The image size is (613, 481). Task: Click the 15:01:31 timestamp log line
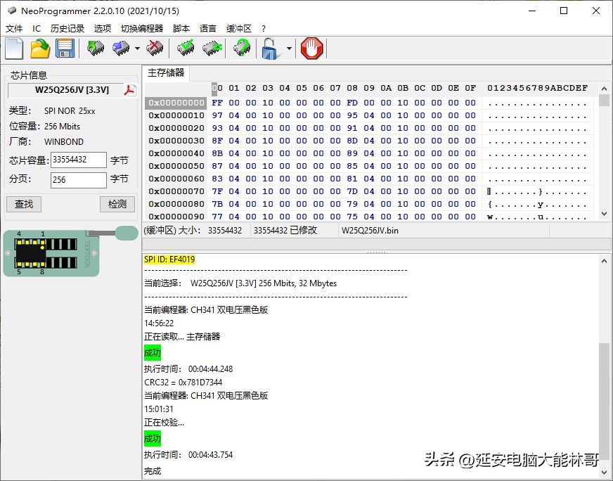[x=159, y=409]
